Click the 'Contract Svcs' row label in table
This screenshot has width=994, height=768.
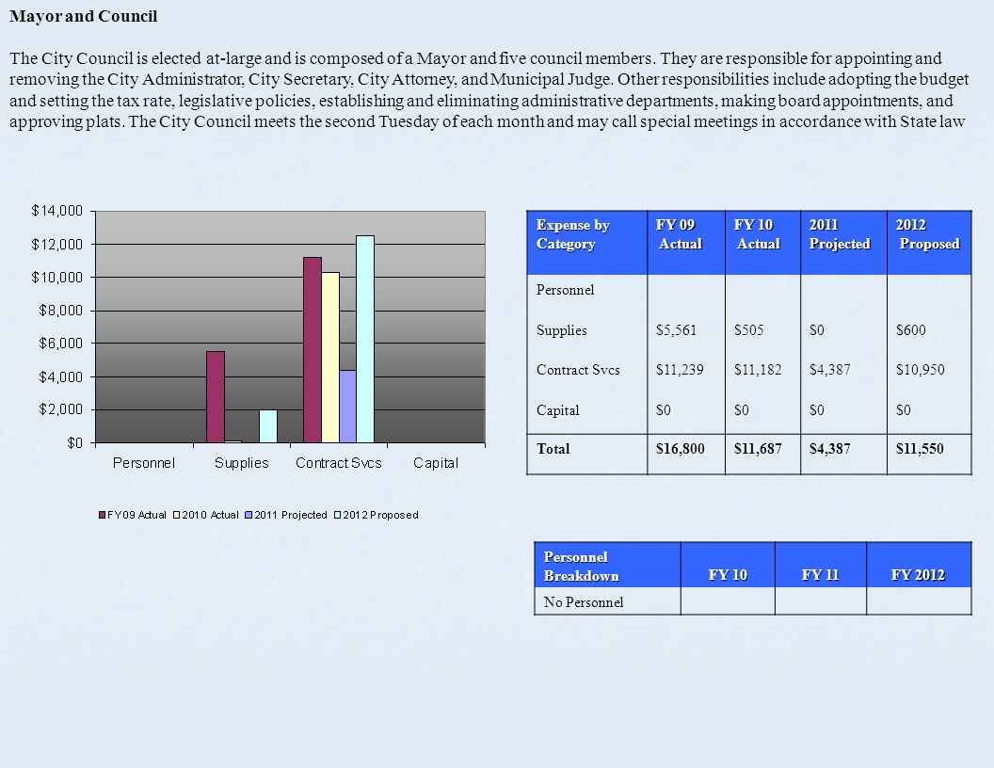pos(578,370)
